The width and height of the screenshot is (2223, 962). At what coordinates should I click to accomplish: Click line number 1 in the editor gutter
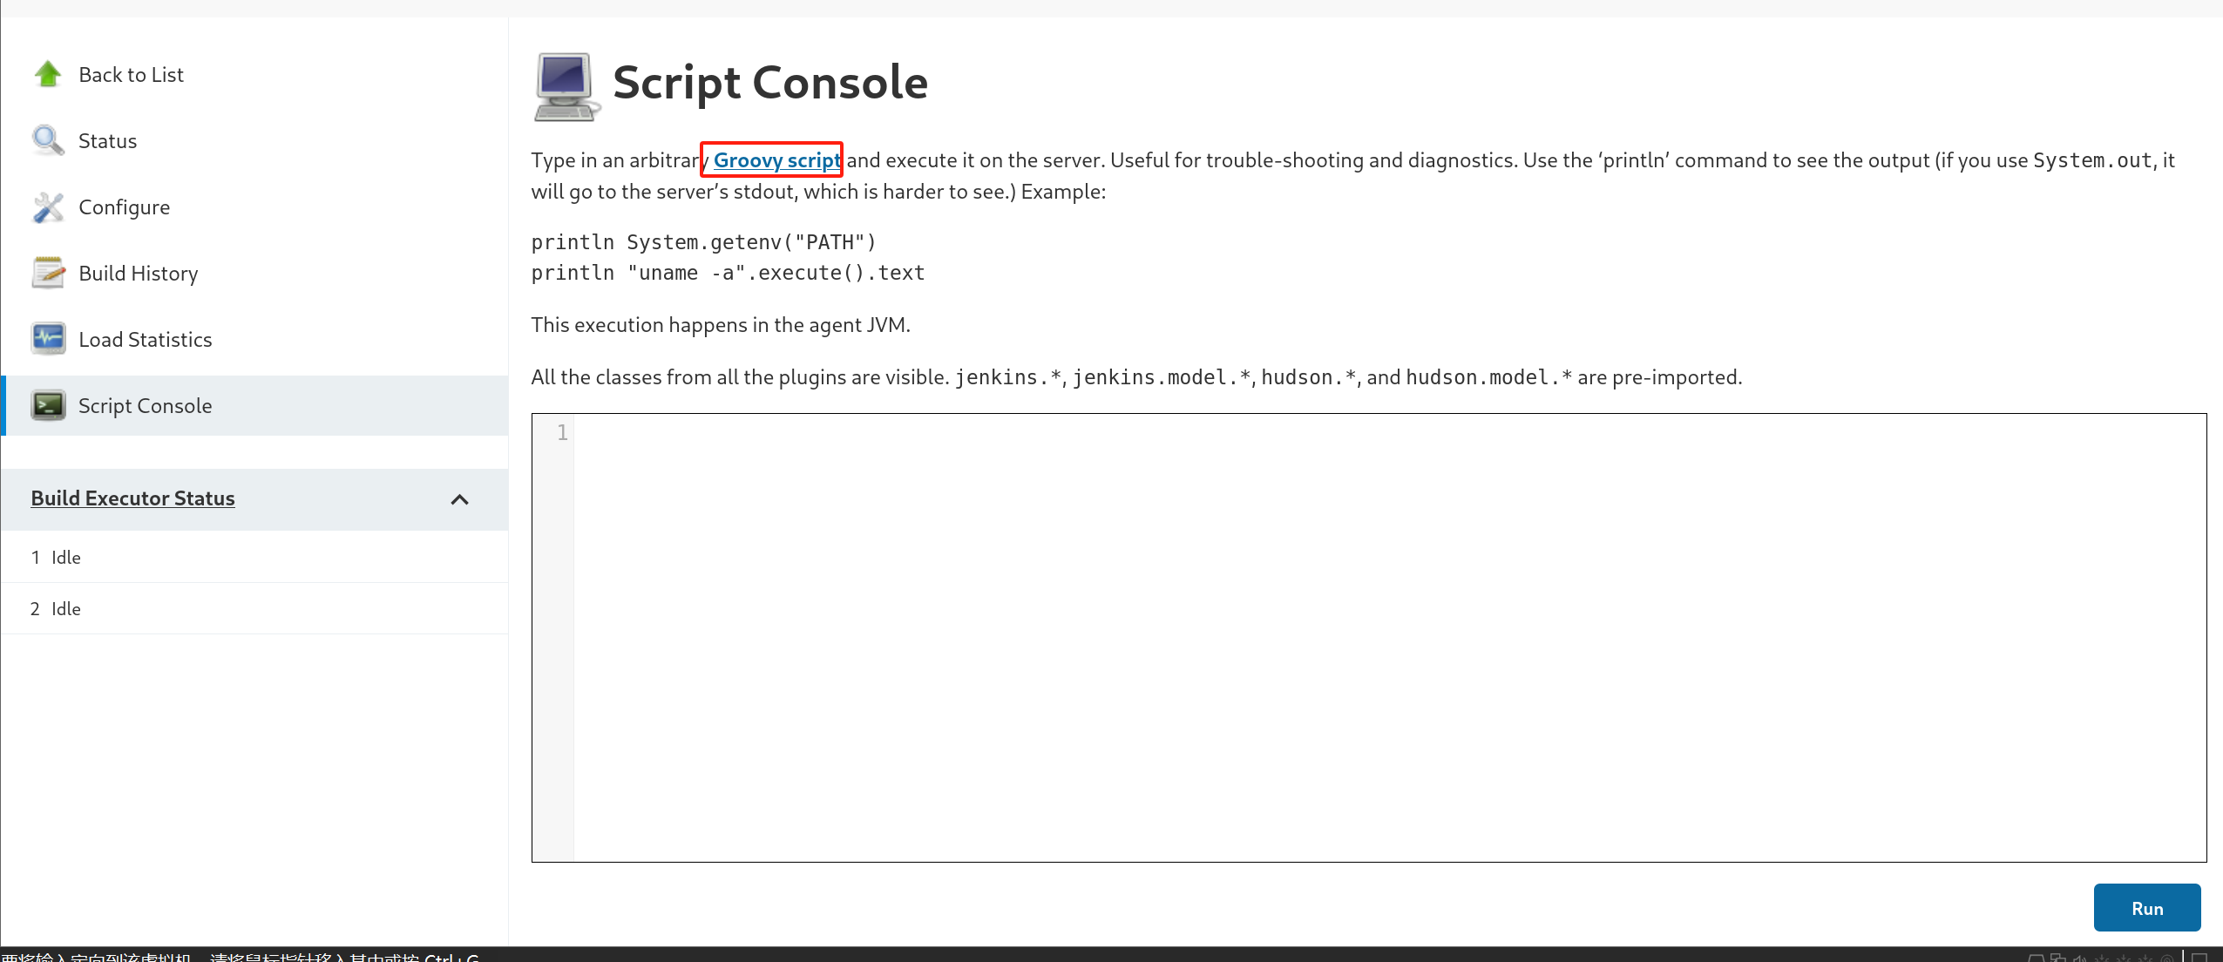tap(562, 432)
